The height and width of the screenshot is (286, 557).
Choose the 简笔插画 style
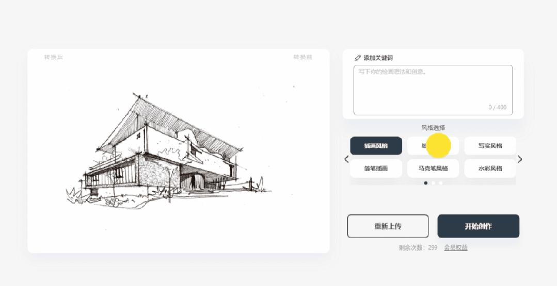coord(376,169)
